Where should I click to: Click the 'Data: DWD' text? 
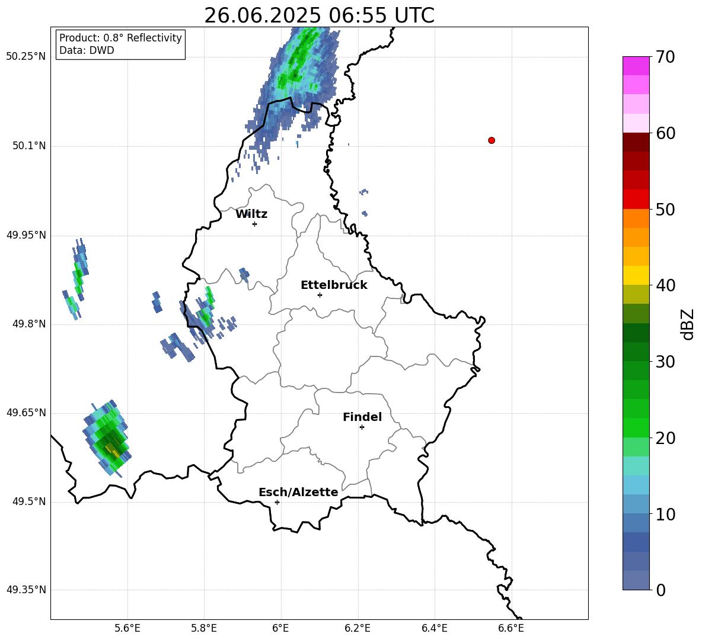point(87,50)
